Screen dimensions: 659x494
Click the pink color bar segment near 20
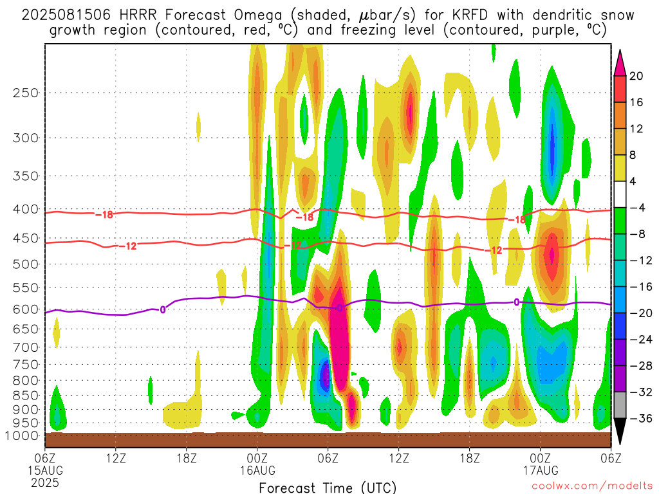[x=620, y=63]
